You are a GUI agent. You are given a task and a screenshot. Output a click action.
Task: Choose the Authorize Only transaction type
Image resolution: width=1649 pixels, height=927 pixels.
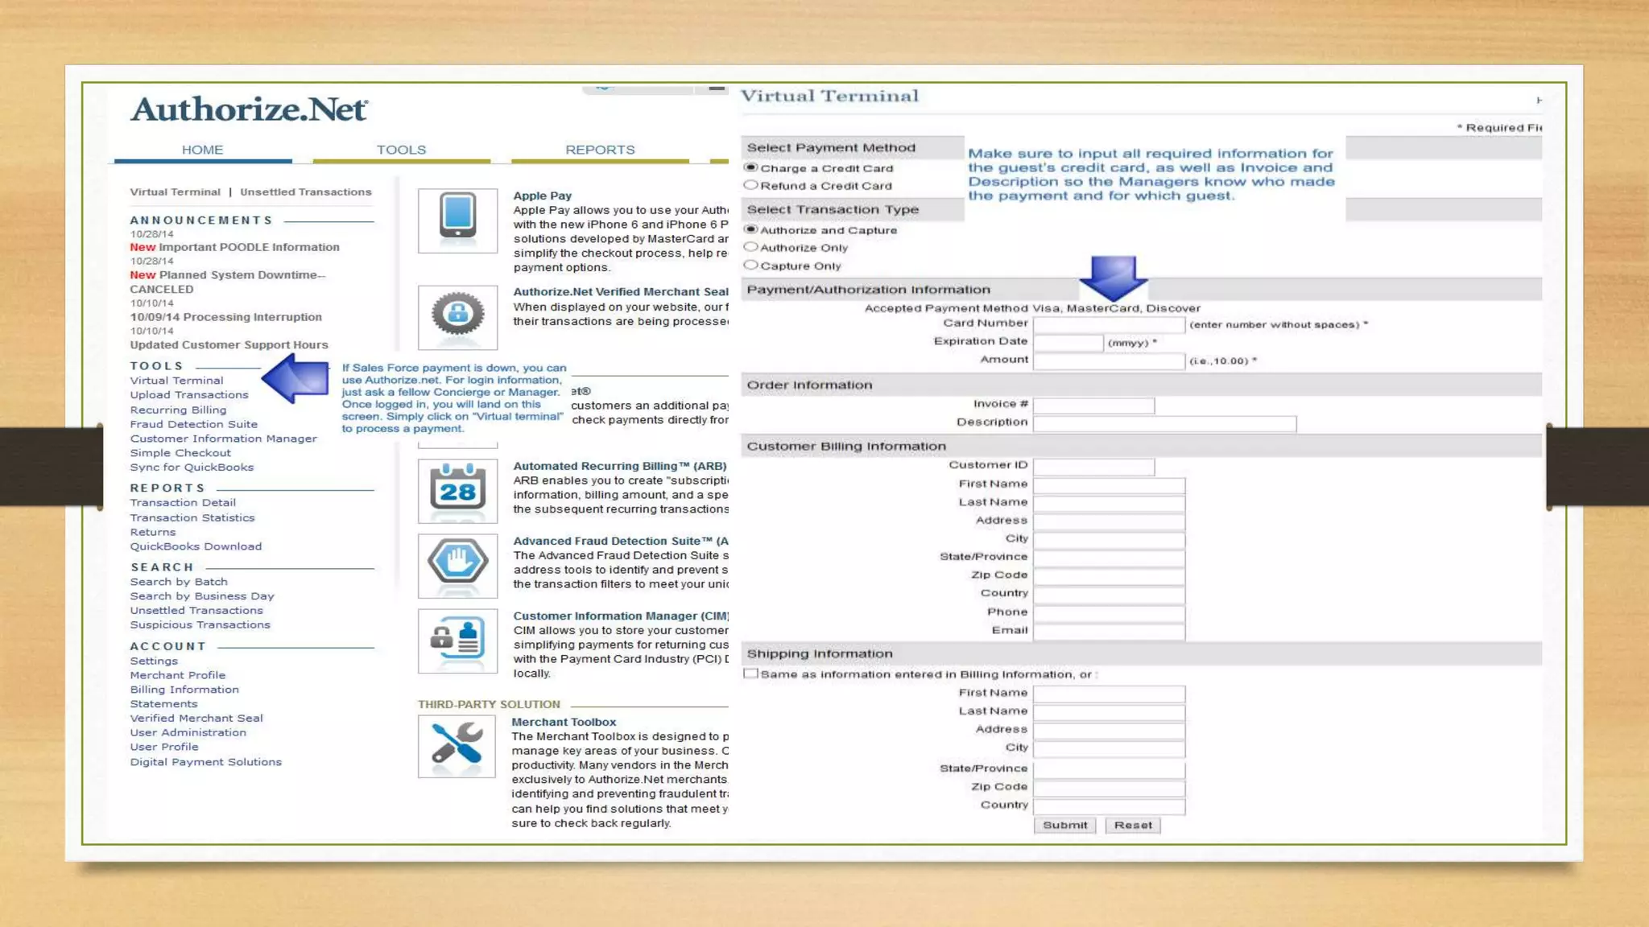(751, 247)
